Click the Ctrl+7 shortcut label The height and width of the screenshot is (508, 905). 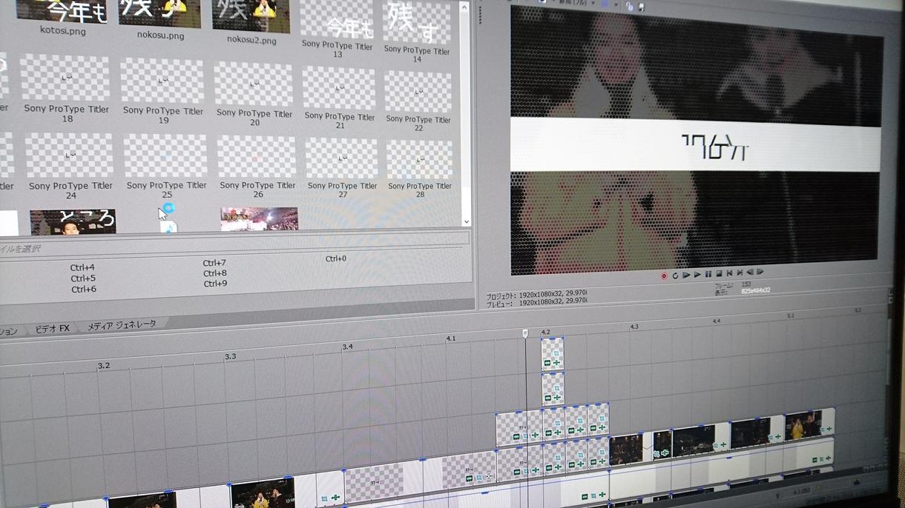[214, 263]
